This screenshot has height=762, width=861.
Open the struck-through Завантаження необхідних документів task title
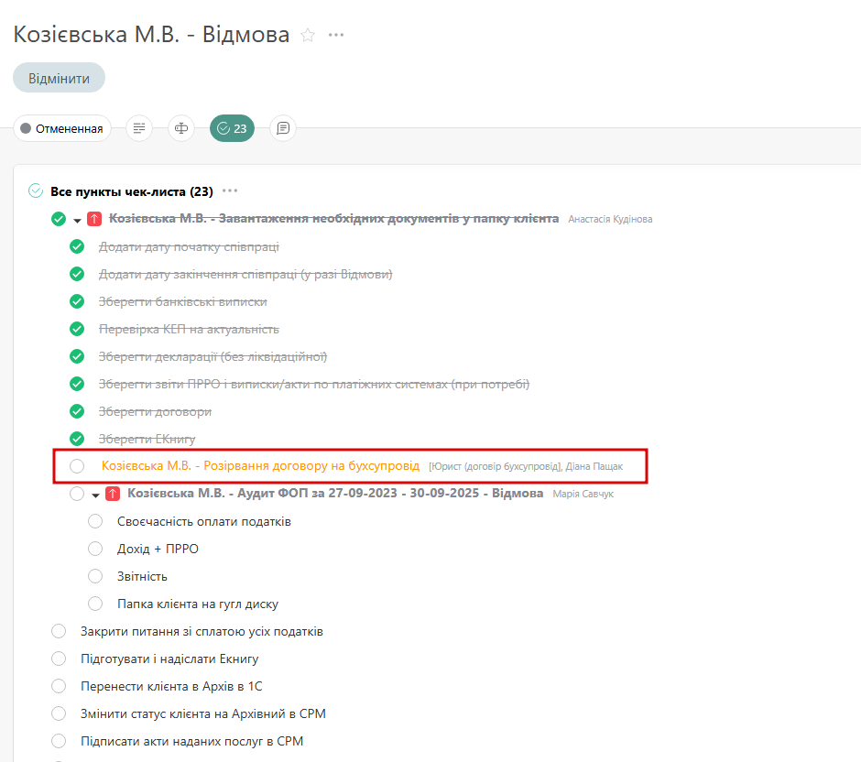coord(333,219)
